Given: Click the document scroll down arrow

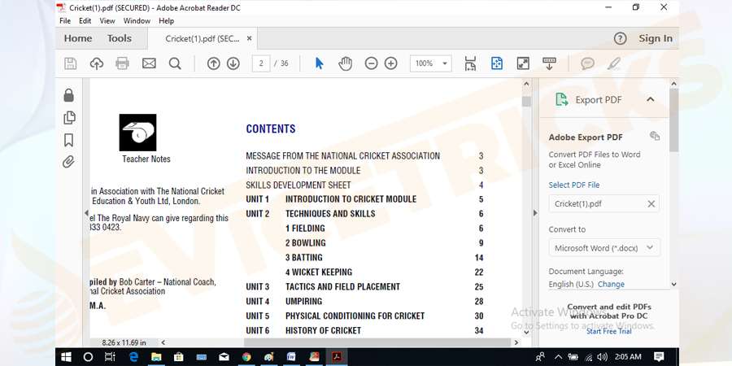Looking at the screenshot, I should pos(526,333).
